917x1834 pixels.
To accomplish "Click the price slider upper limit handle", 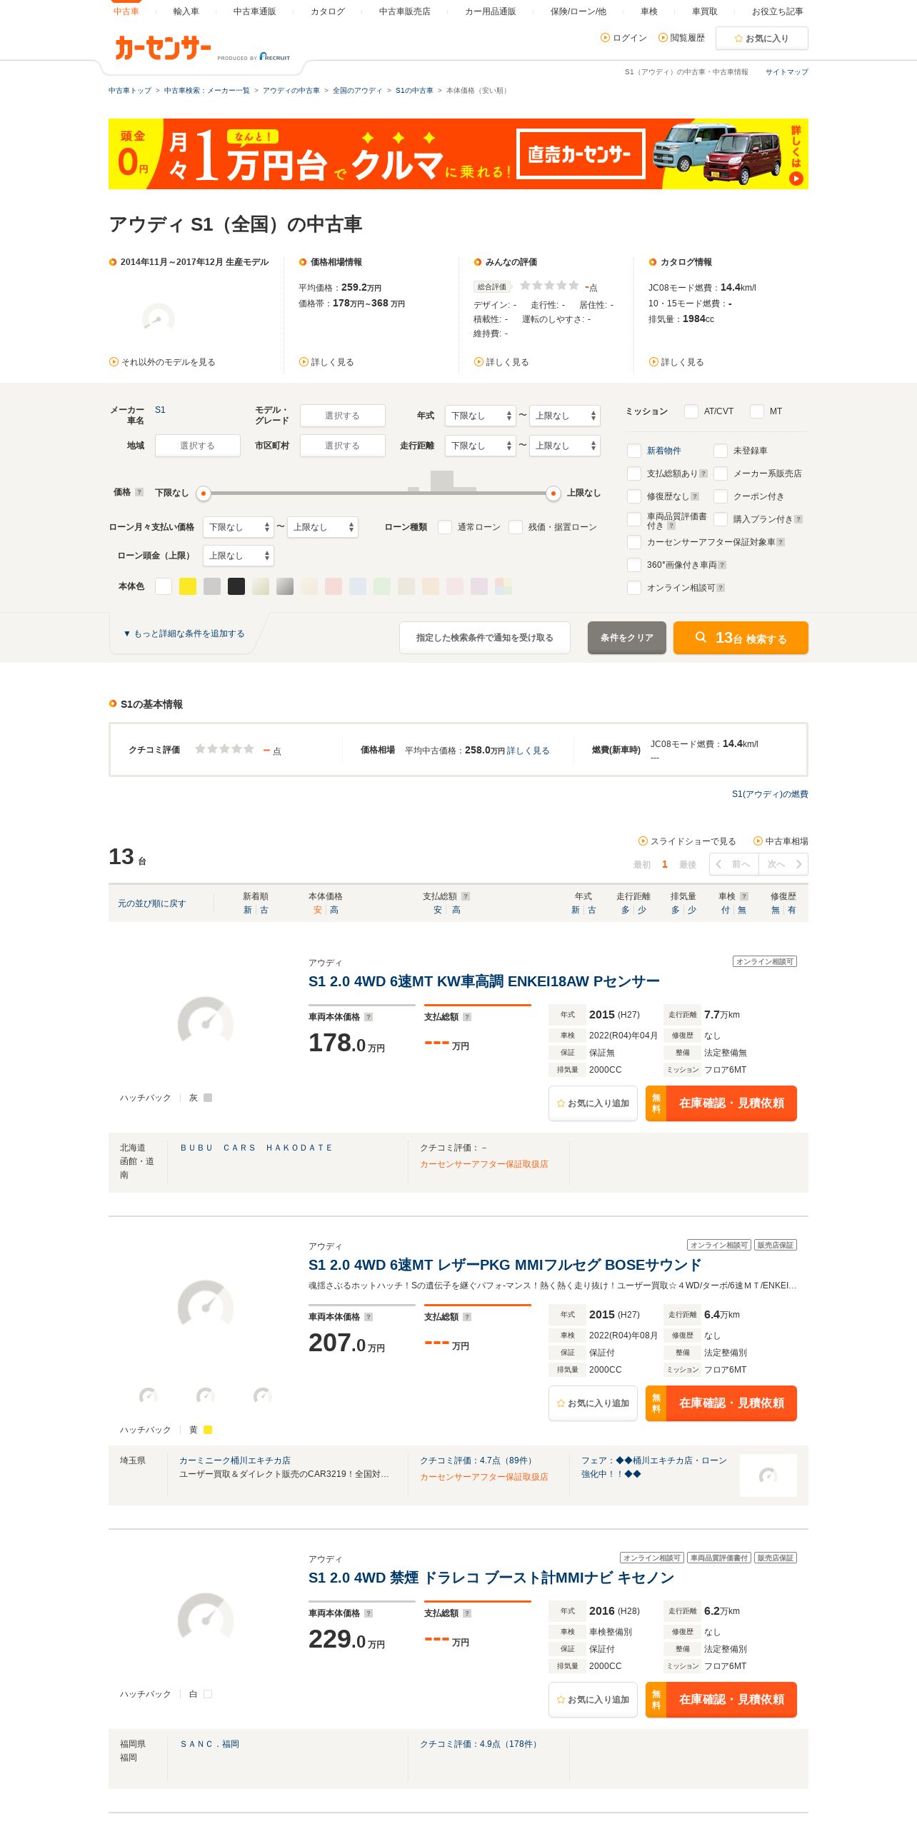I will [553, 493].
